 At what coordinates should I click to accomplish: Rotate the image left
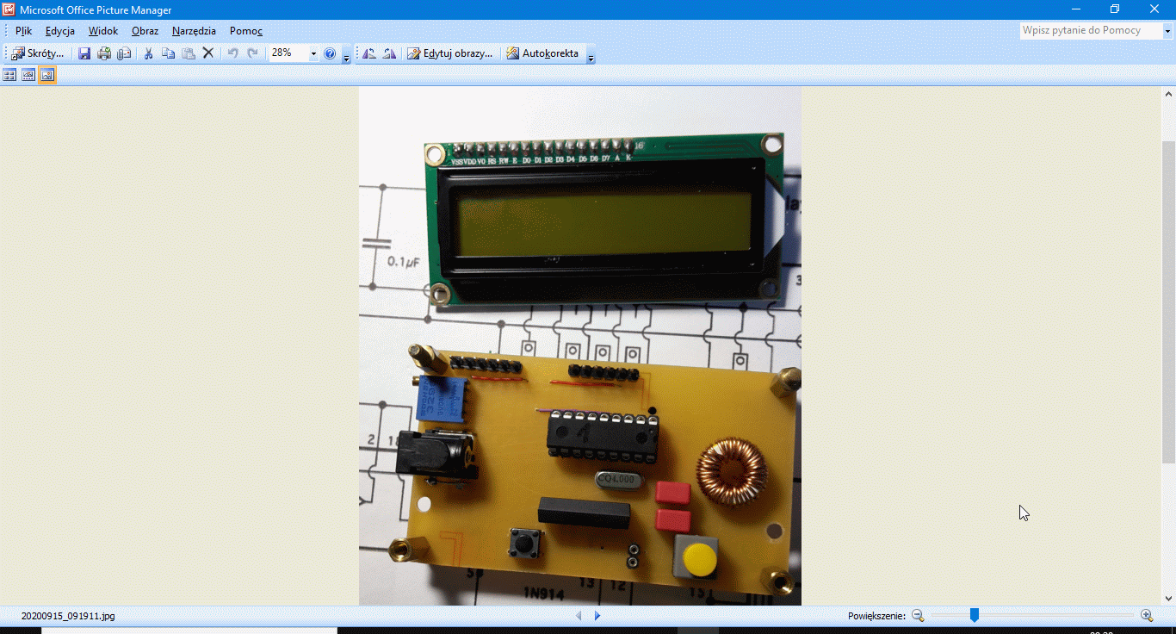pyautogui.click(x=369, y=53)
